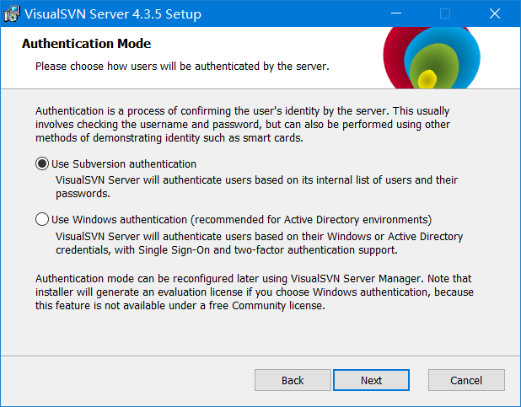Go Back to previous setup step

(293, 380)
